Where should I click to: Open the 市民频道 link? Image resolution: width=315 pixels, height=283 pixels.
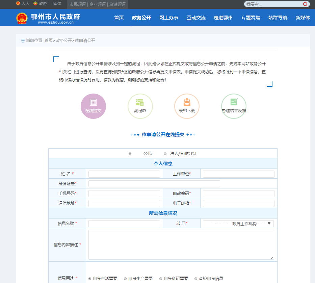78,4
